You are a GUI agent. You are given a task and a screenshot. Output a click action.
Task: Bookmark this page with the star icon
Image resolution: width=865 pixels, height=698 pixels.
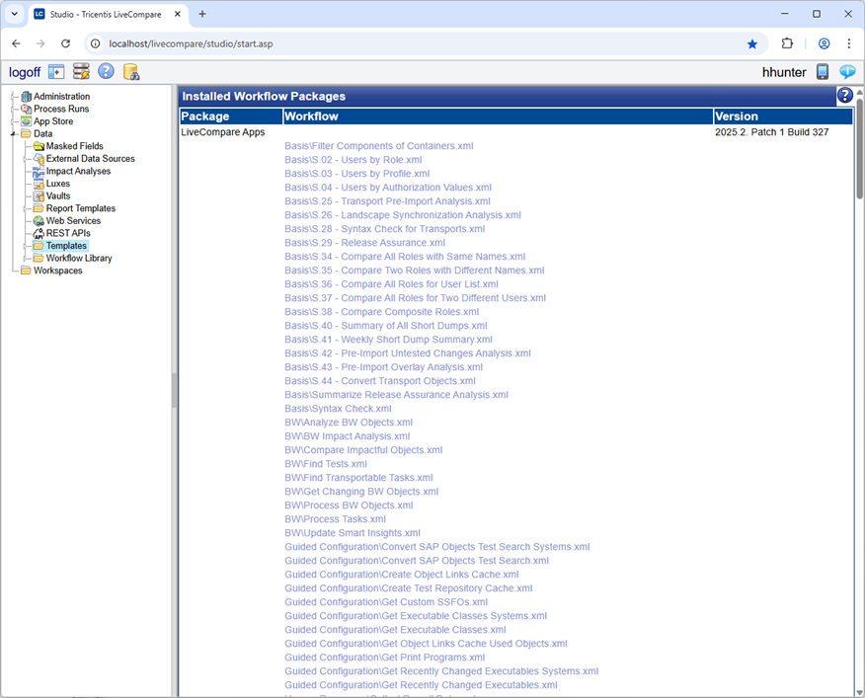752,44
